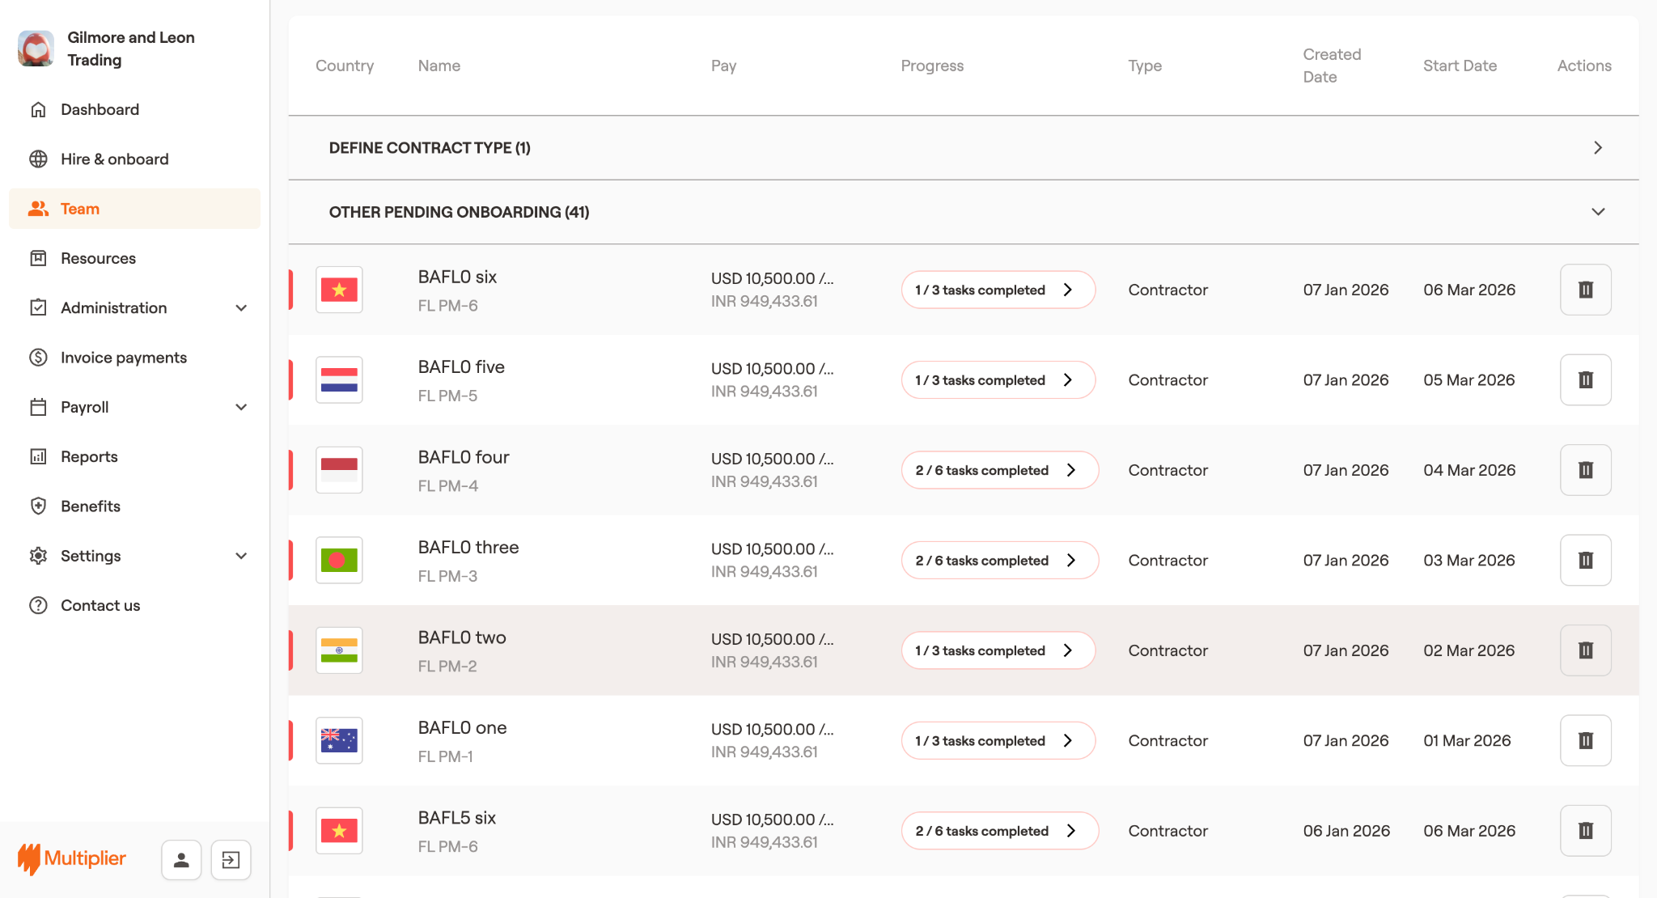Viewport: 1657px width, 898px height.
Task: Collapse Other Pending Onboarding section
Action: click(x=1597, y=212)
